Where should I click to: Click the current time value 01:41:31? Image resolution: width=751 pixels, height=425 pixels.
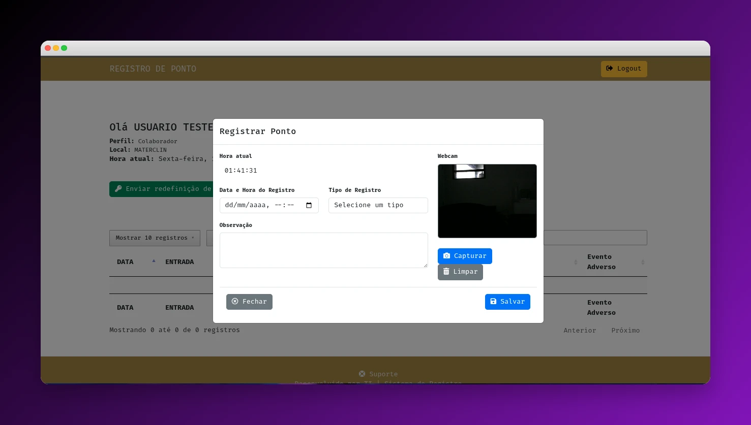(241, 171)
